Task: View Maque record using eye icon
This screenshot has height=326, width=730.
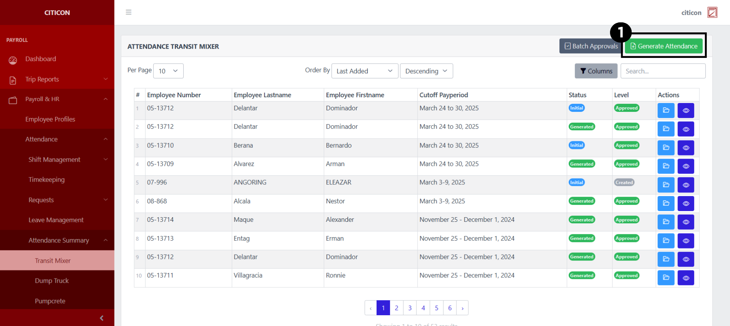Action: coord(686,222)
